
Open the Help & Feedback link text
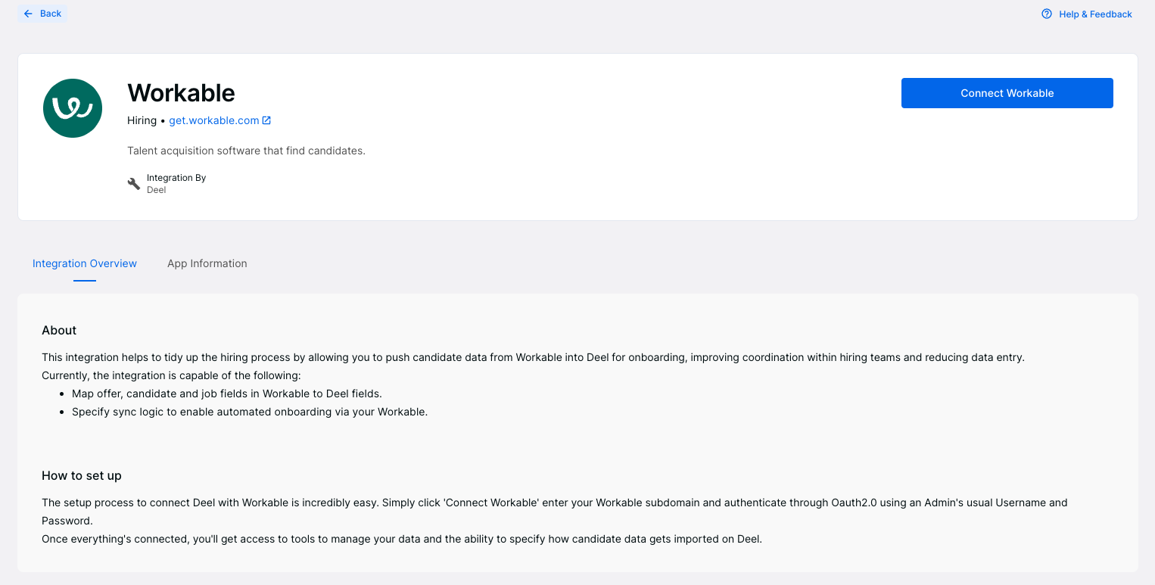point(1095,14)
